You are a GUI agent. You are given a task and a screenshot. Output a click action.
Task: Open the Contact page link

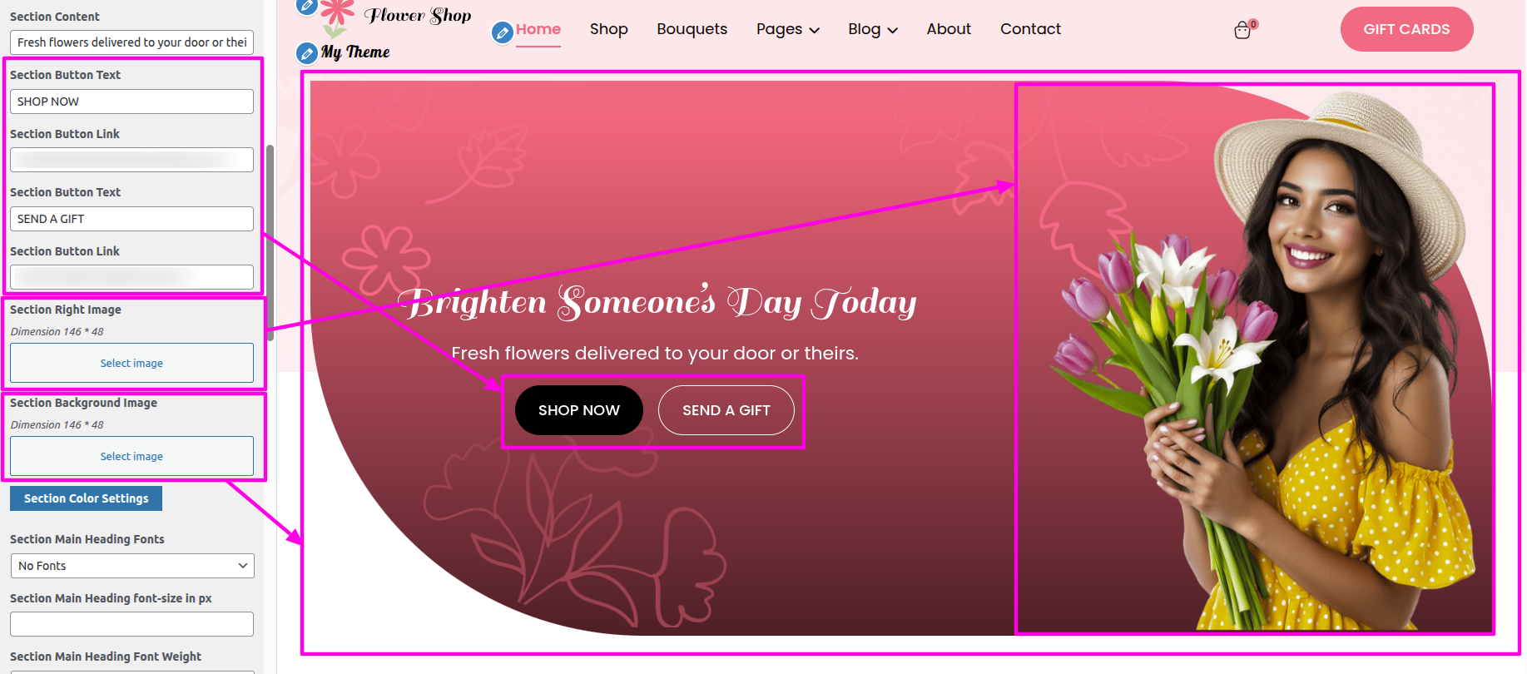point(1030,29)
